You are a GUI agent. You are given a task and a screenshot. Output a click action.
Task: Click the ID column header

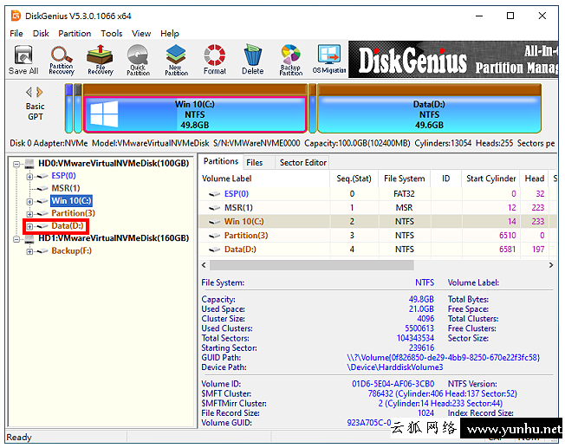click(446, 179)
